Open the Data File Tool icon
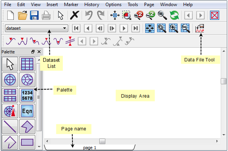 point(200,28)
